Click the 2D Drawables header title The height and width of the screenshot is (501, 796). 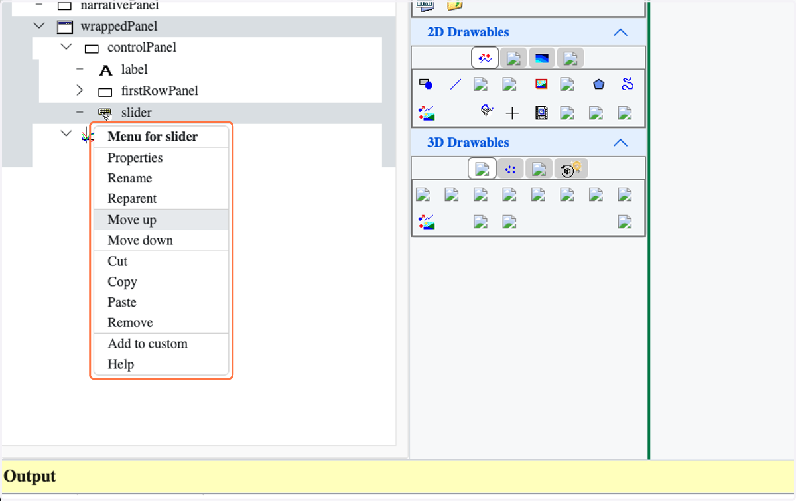[x=468, y=32]
